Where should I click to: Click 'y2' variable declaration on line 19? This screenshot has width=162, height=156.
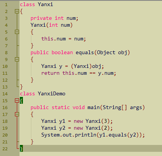pyautogui.click(x=62, y=128)
